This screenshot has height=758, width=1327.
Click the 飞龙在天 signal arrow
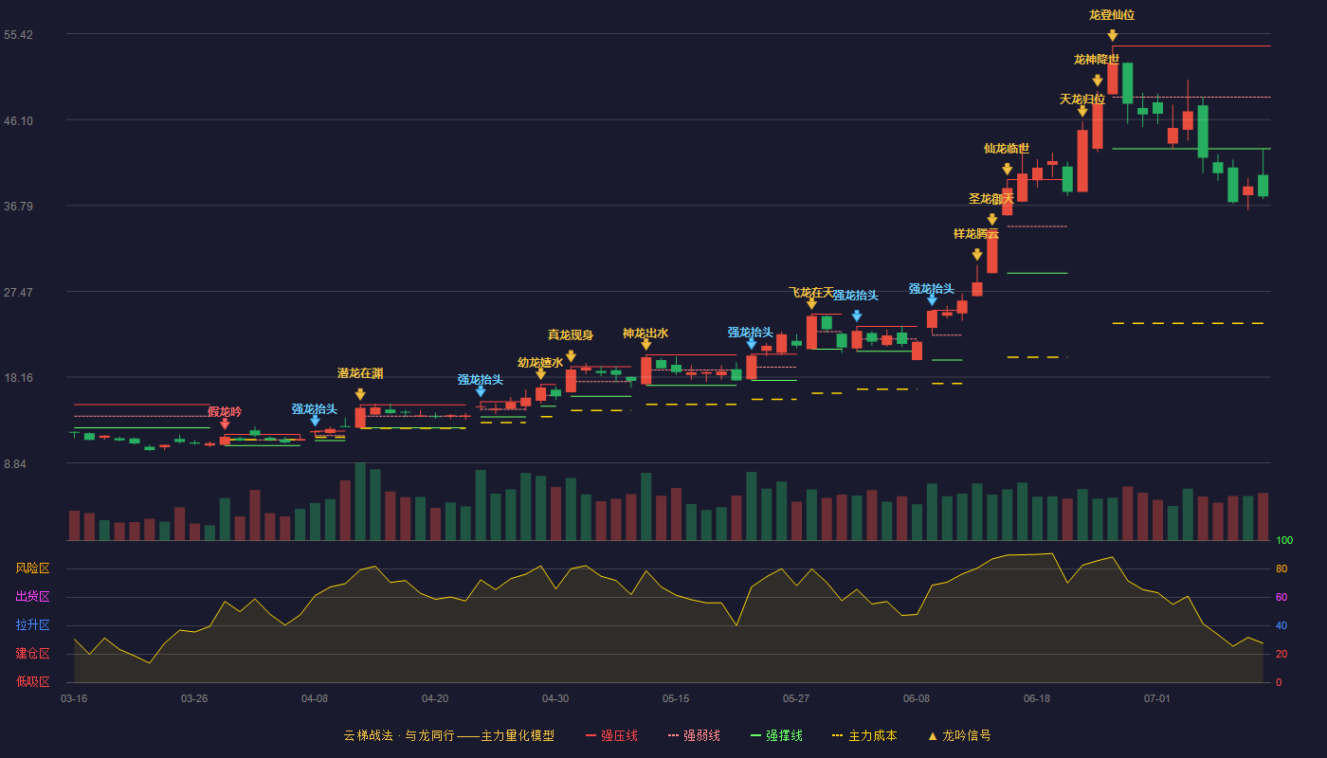811,303
